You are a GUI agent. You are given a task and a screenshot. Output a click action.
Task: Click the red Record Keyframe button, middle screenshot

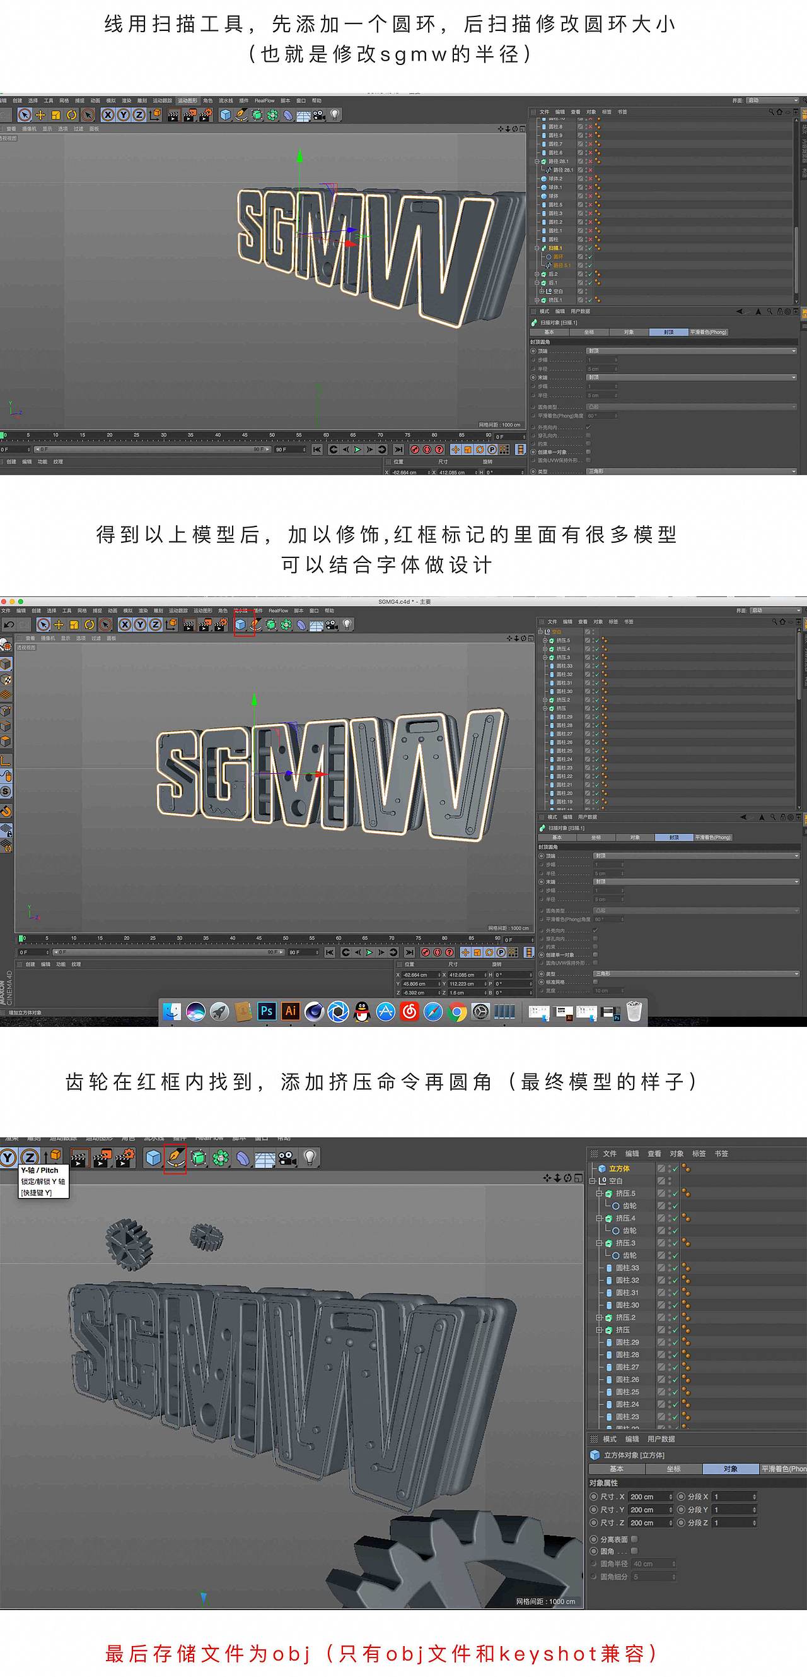[426, 952]
